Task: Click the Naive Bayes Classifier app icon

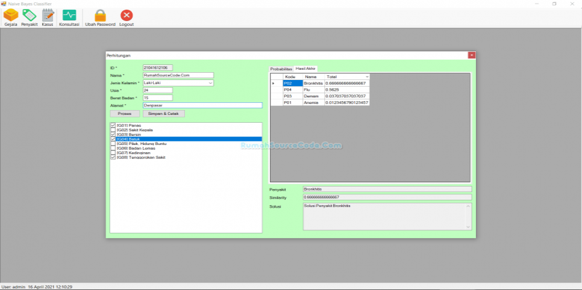Action: pyautogui.click(x=4, y=4)
